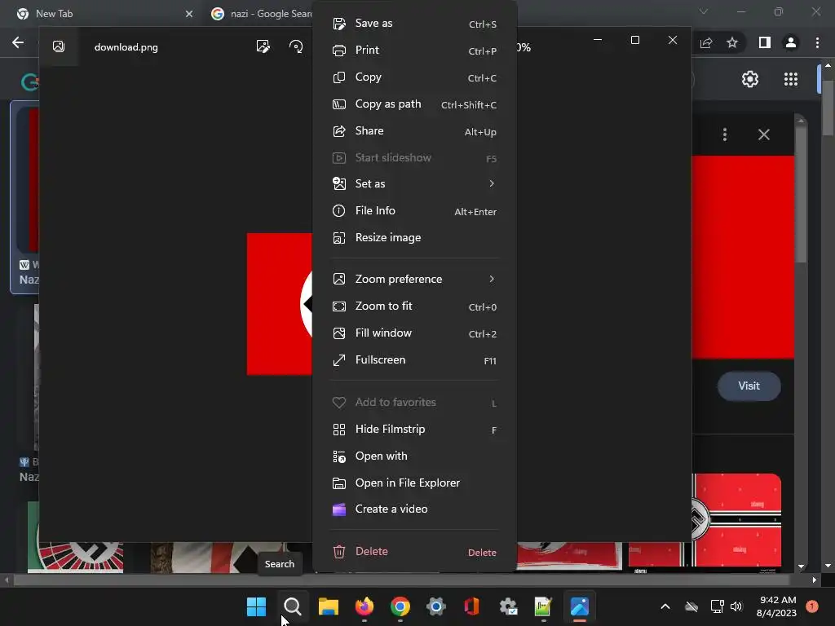Open the Chrome profile icon
Screen dimensions: 835x626
[791, 42]
